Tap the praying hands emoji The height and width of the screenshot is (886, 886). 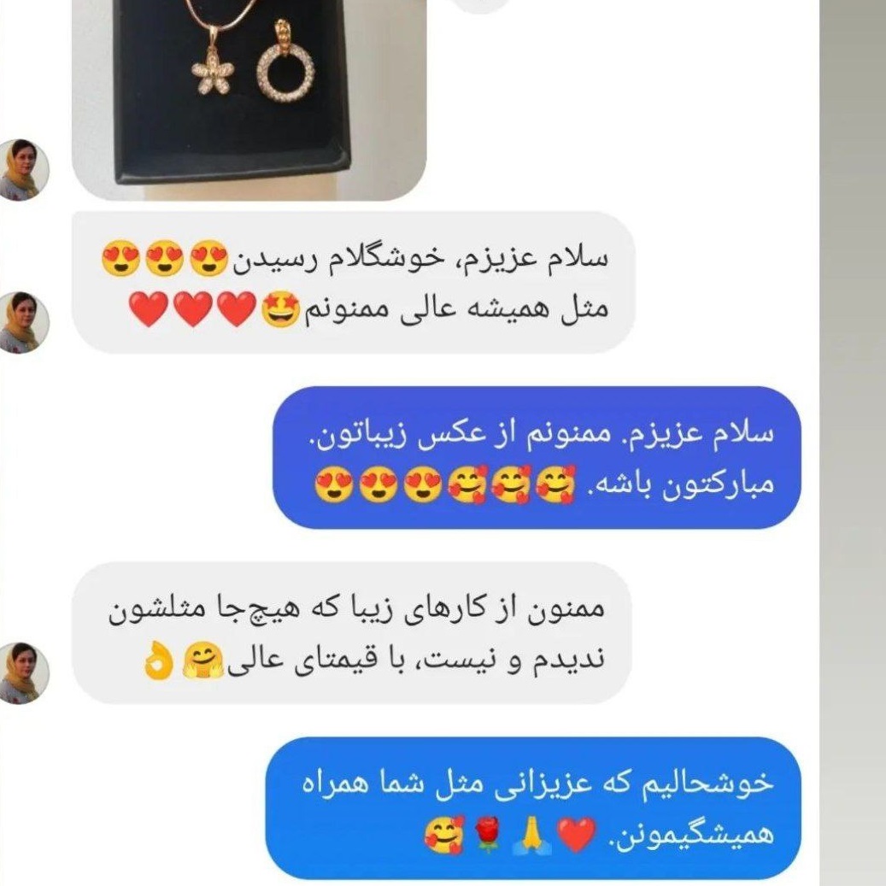[x=530, y=835]
